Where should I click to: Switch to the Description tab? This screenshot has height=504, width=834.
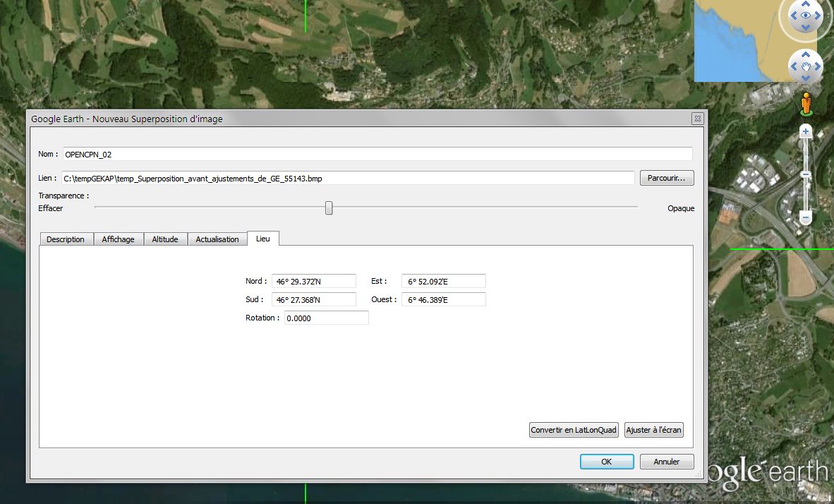click(x=66, y=239)
